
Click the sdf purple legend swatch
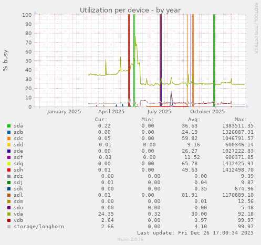click(x=9, y=157)
